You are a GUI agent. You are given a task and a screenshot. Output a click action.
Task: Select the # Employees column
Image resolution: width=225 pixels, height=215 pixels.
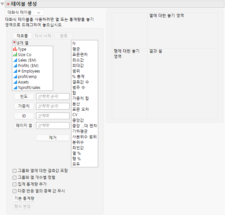point(33,71)
